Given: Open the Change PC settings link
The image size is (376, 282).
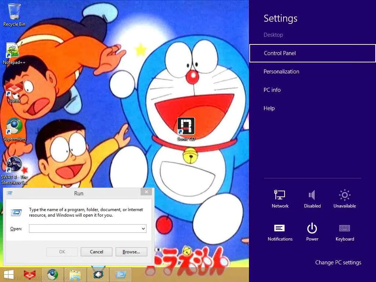Looking at the screenshot, I should click(338, 263).
